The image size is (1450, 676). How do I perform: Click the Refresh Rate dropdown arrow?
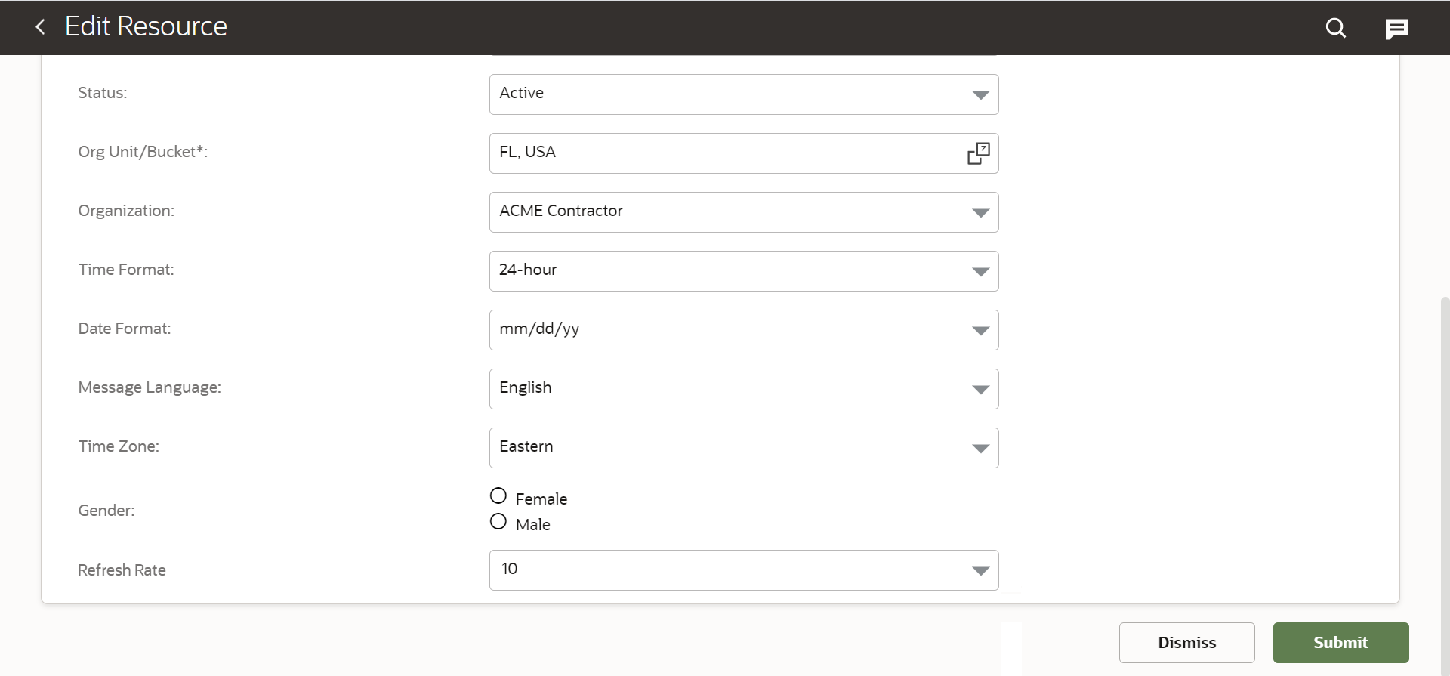click(980, 571)
